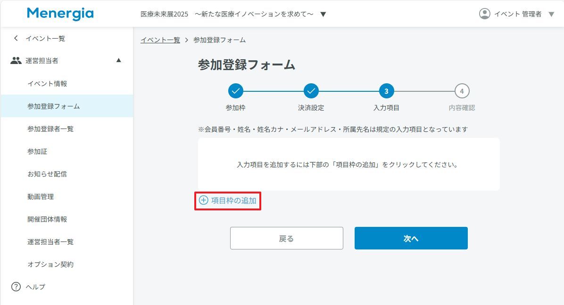Open ヘルプ in the sidebar
Viewport: 564px width, 305px height.
click(35, 287)
